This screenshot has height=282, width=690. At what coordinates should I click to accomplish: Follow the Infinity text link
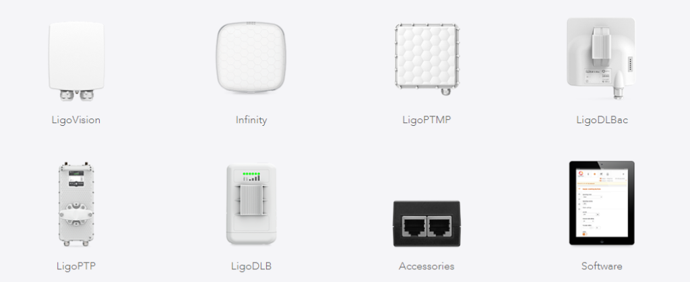(251, 120)
